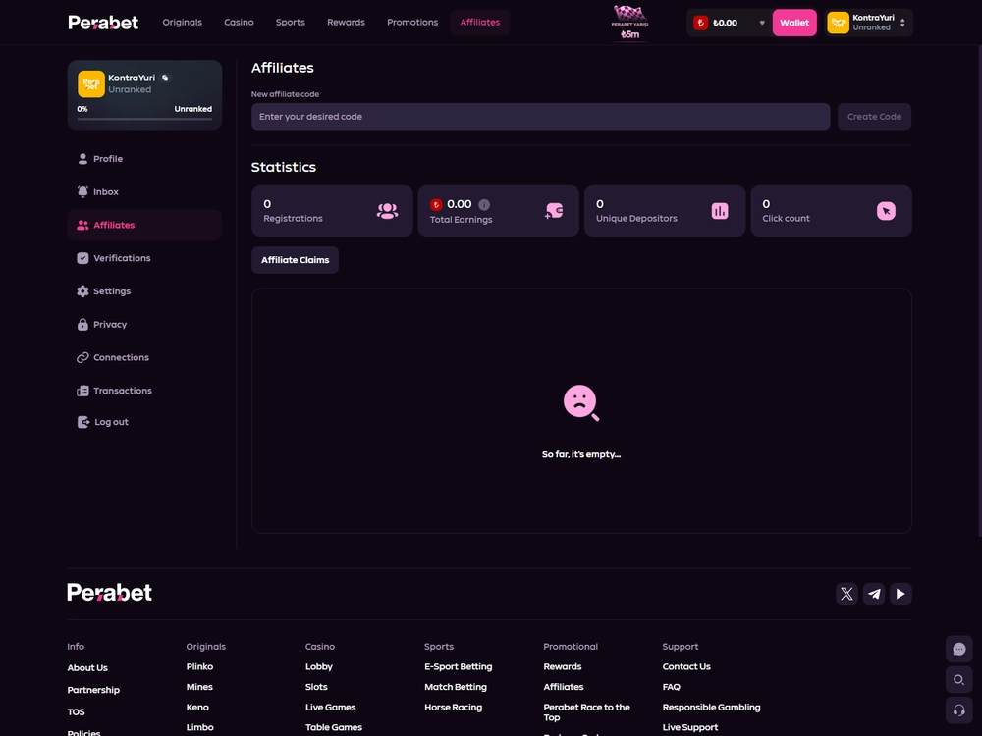Focus the new affiliate code input
The width and height of the screenshot is (982, 736).
pos(540,117)
